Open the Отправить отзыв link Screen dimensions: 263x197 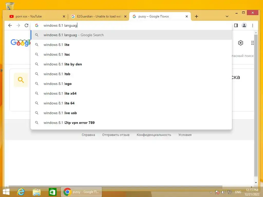pyautogui.click(x=116, y=135)
